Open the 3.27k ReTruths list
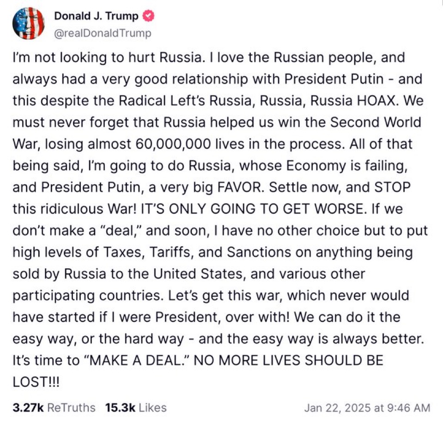 pos(54,408)
